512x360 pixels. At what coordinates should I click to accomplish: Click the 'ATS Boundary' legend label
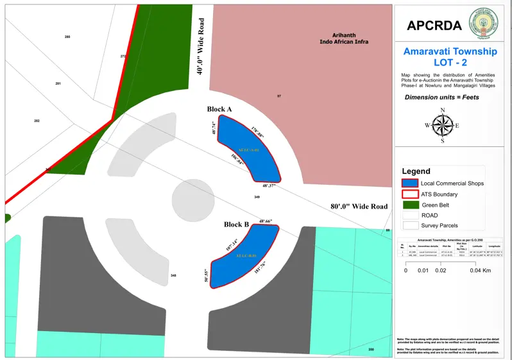tap(439, 194)
